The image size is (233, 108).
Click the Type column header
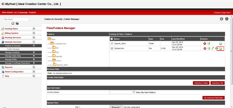[151, 39]
